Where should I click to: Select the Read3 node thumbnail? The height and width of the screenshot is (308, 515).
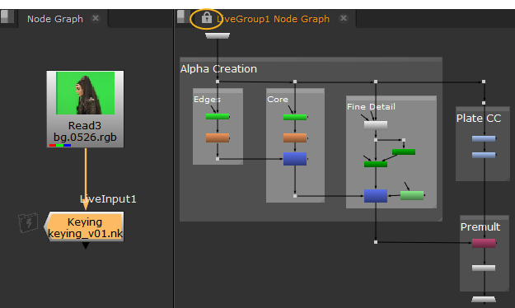[86, 93]
